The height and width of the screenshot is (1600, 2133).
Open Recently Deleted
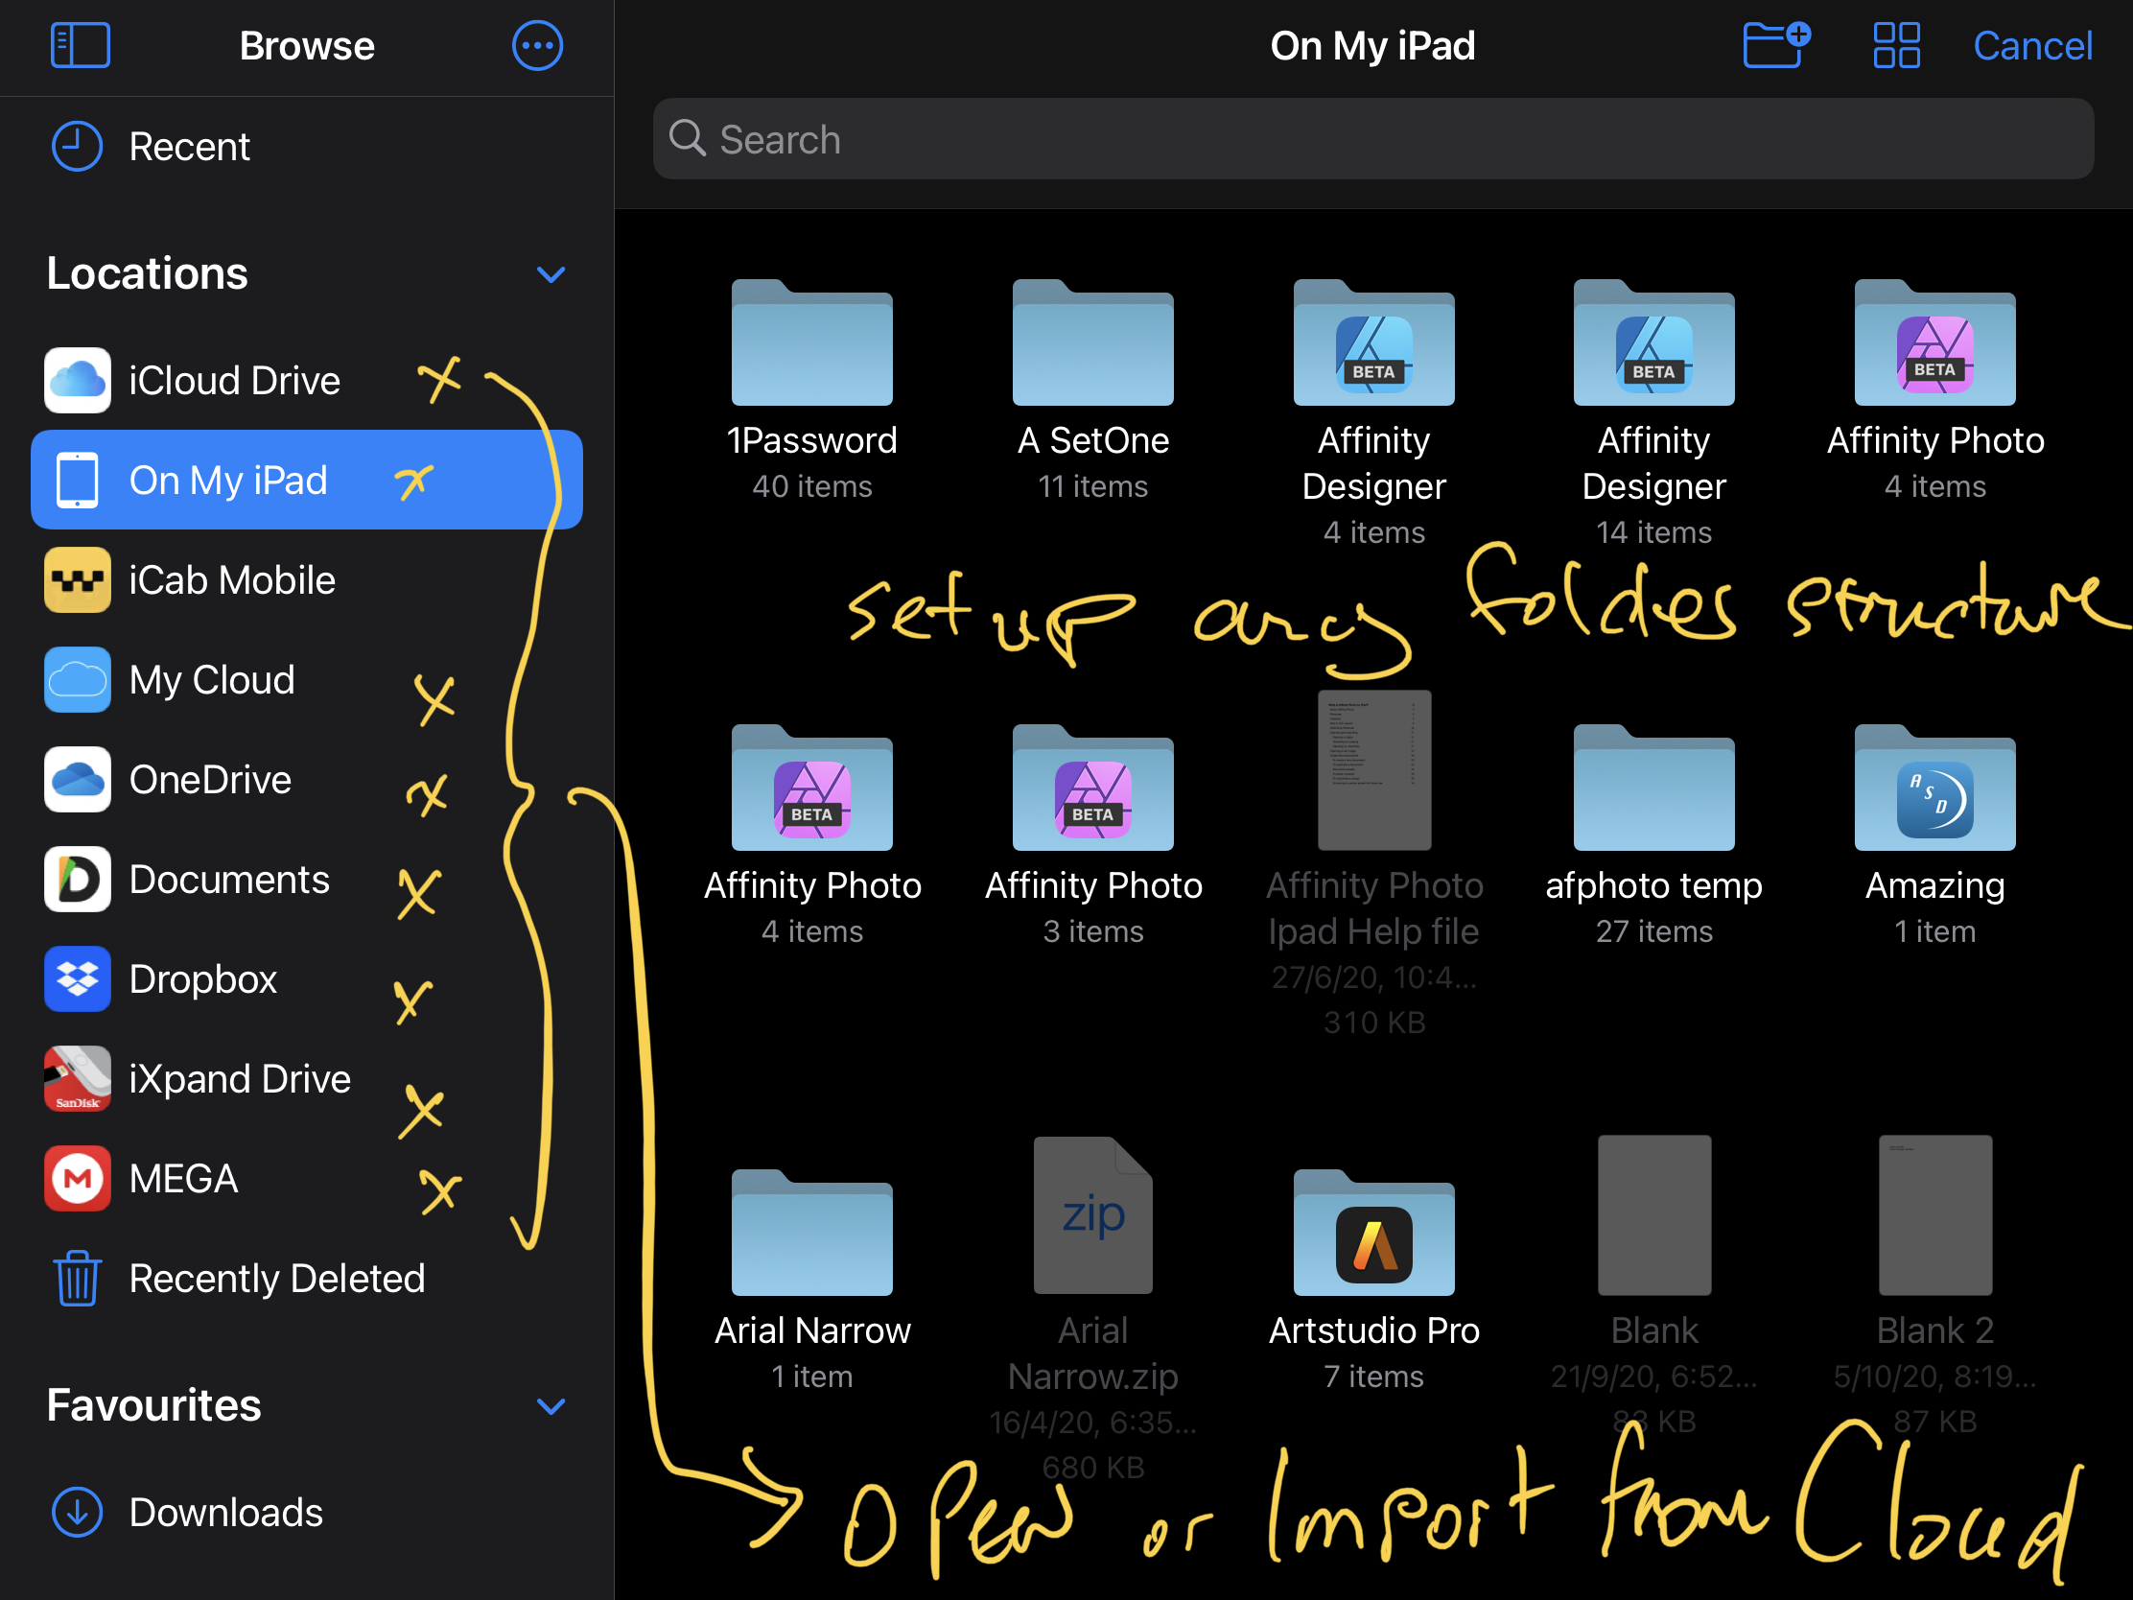307,1279
